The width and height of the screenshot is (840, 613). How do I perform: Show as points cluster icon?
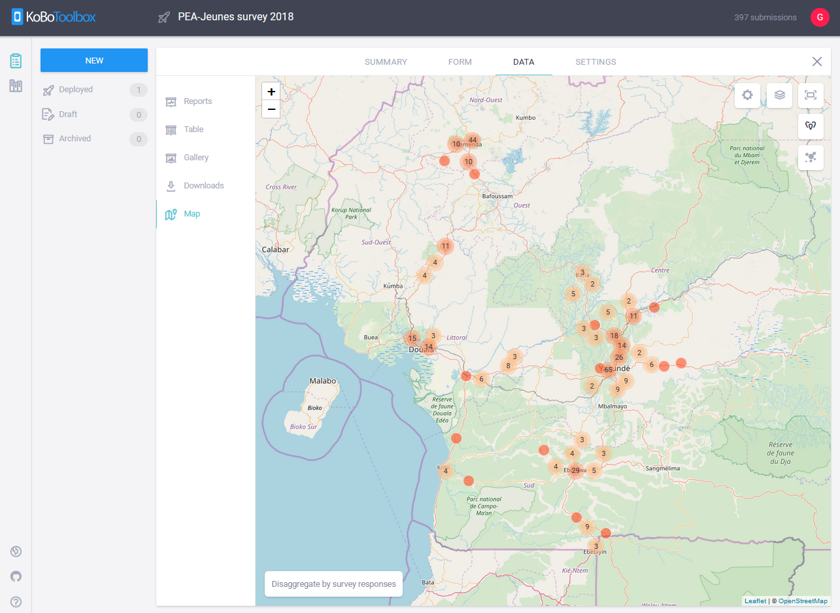[811, 158]
